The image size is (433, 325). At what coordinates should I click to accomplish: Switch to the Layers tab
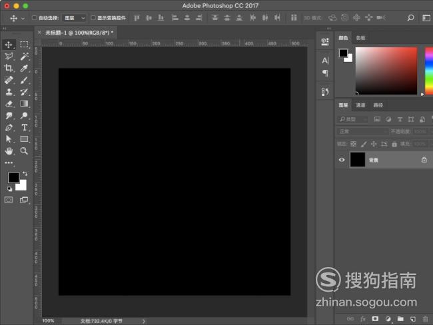tap(343, 105)
